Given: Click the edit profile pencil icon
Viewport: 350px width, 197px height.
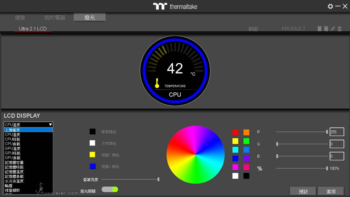Looking at the screenshot, I should point(333,29).
